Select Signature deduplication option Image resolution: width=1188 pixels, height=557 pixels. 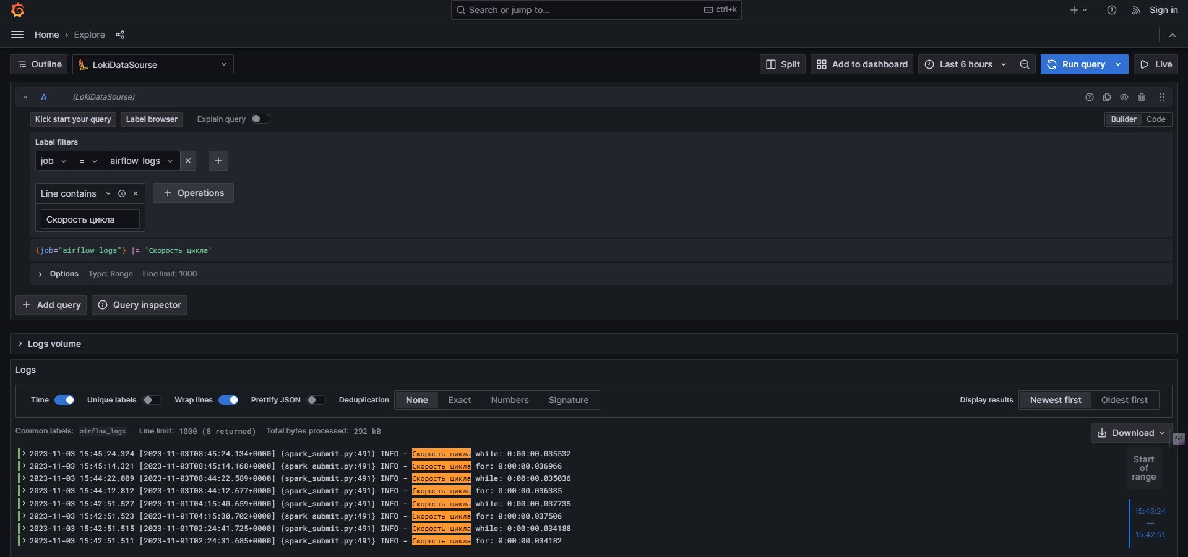click(569, 400)
